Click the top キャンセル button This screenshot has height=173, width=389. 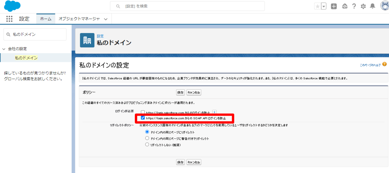click(194, 92)
